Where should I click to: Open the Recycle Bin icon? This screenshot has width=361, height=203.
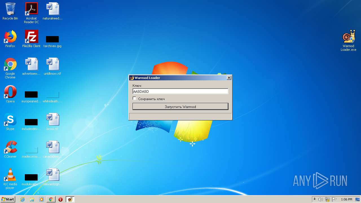coord(10,11)
